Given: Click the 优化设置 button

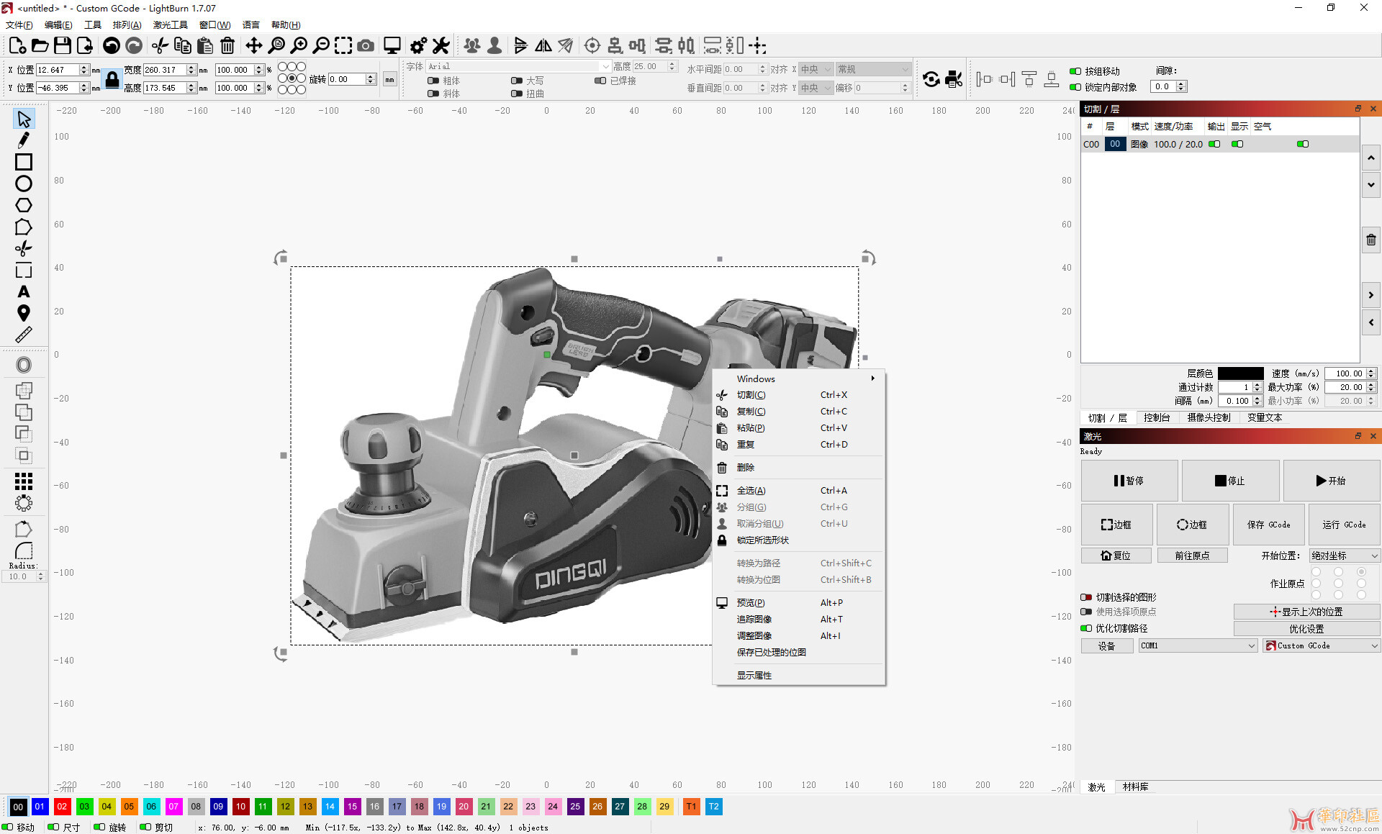Looking at the screenshot, I should 1306,628.
